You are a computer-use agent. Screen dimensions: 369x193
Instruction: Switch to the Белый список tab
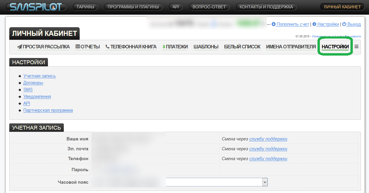pos(242,47)
